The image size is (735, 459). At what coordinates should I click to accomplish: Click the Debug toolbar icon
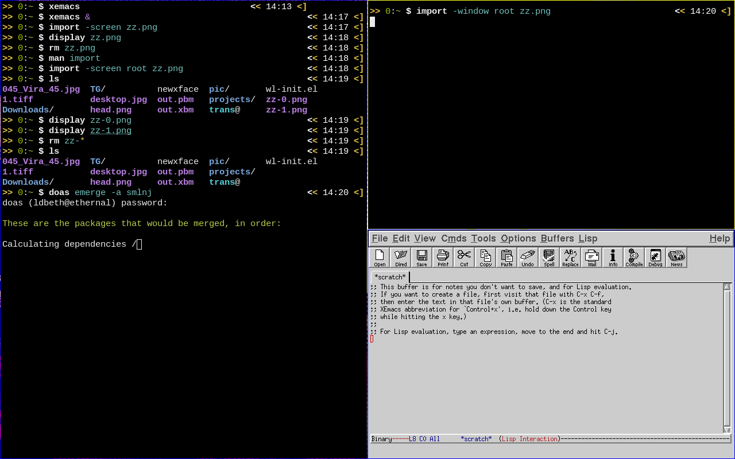click(x=655, y=258)
